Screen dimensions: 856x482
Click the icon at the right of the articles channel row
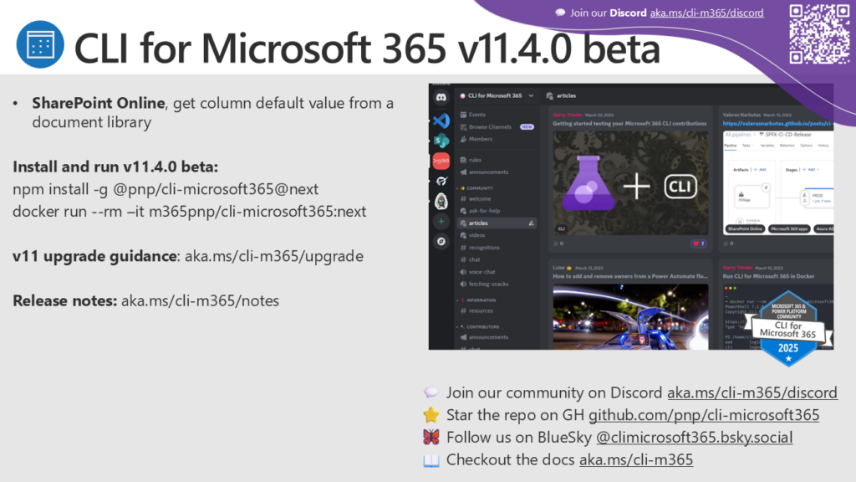click(x=531, y=223)
